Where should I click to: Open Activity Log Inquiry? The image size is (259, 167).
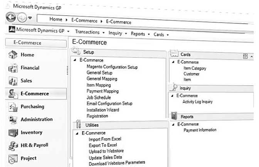(x=198, y=102)
